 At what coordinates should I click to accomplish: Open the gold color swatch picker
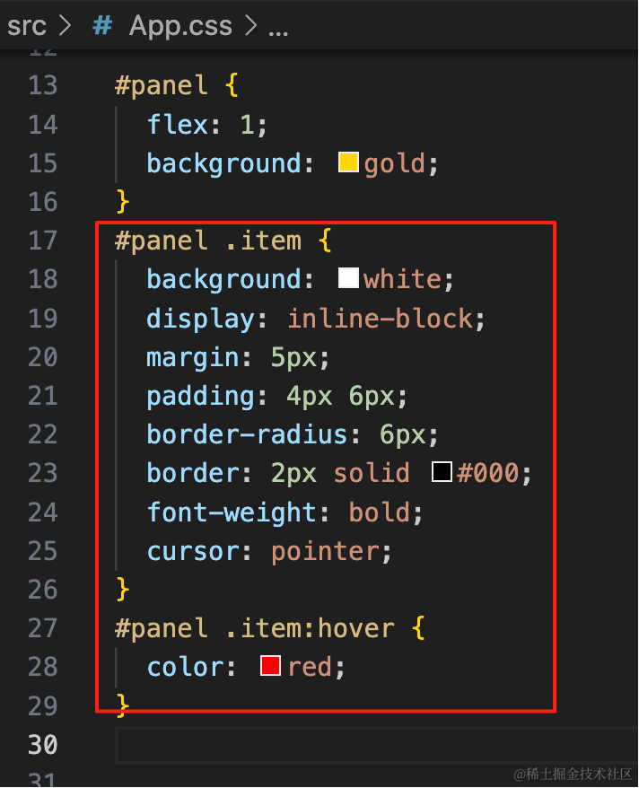[x=348, y=162]
